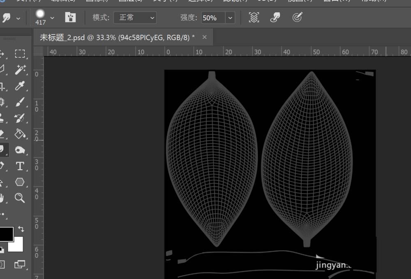The width and height of the screenshot is (411, 279).
Task: Expand the 强度 strength slider dropdown
Action: click(230, 18)
